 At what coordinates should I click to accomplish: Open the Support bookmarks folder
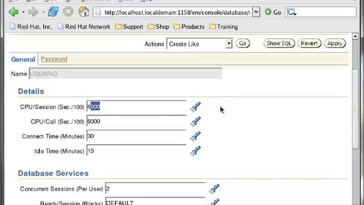pyautogui.click(x=129, y=27)
